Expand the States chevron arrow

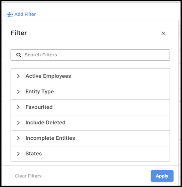[18, 154]
